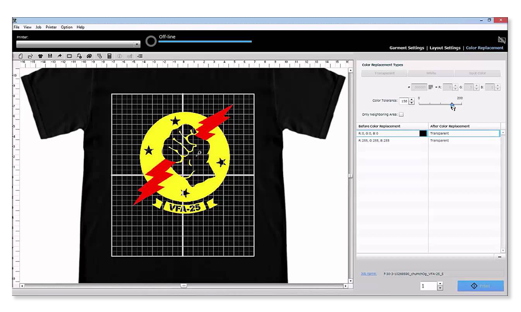Click the canvas scroll down arrow
Image resolution: width=521 pixels, height=312 pixels.
[x=350, y=281]
